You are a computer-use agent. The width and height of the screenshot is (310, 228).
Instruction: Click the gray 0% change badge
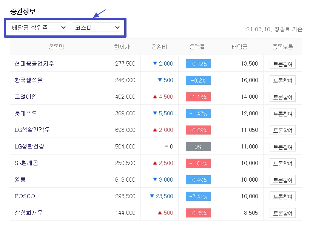click(198, 147)
